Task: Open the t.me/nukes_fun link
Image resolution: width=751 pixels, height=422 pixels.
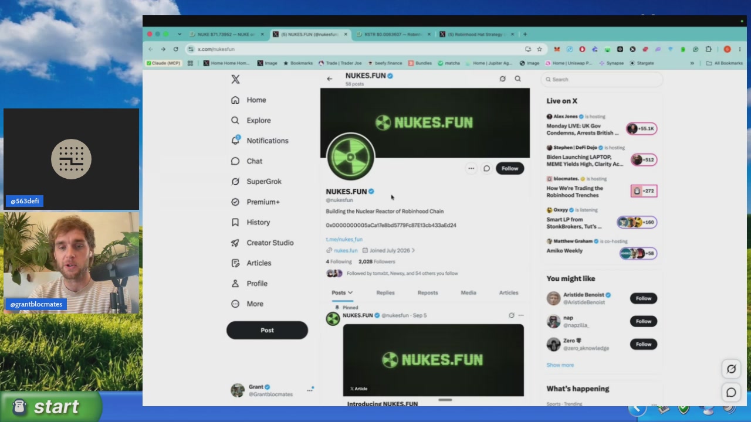Action: pyautogui.click(x=344, y=239)
